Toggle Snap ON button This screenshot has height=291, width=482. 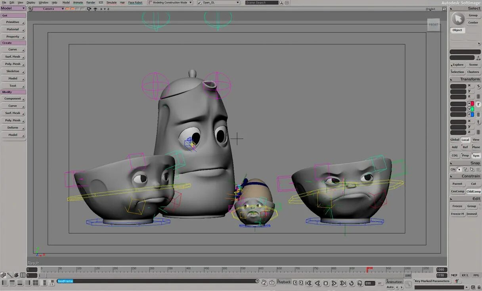coord(453,169)
